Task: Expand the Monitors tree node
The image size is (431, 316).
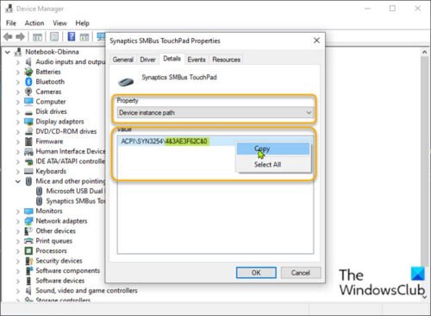Action: (x=18, y=212)
